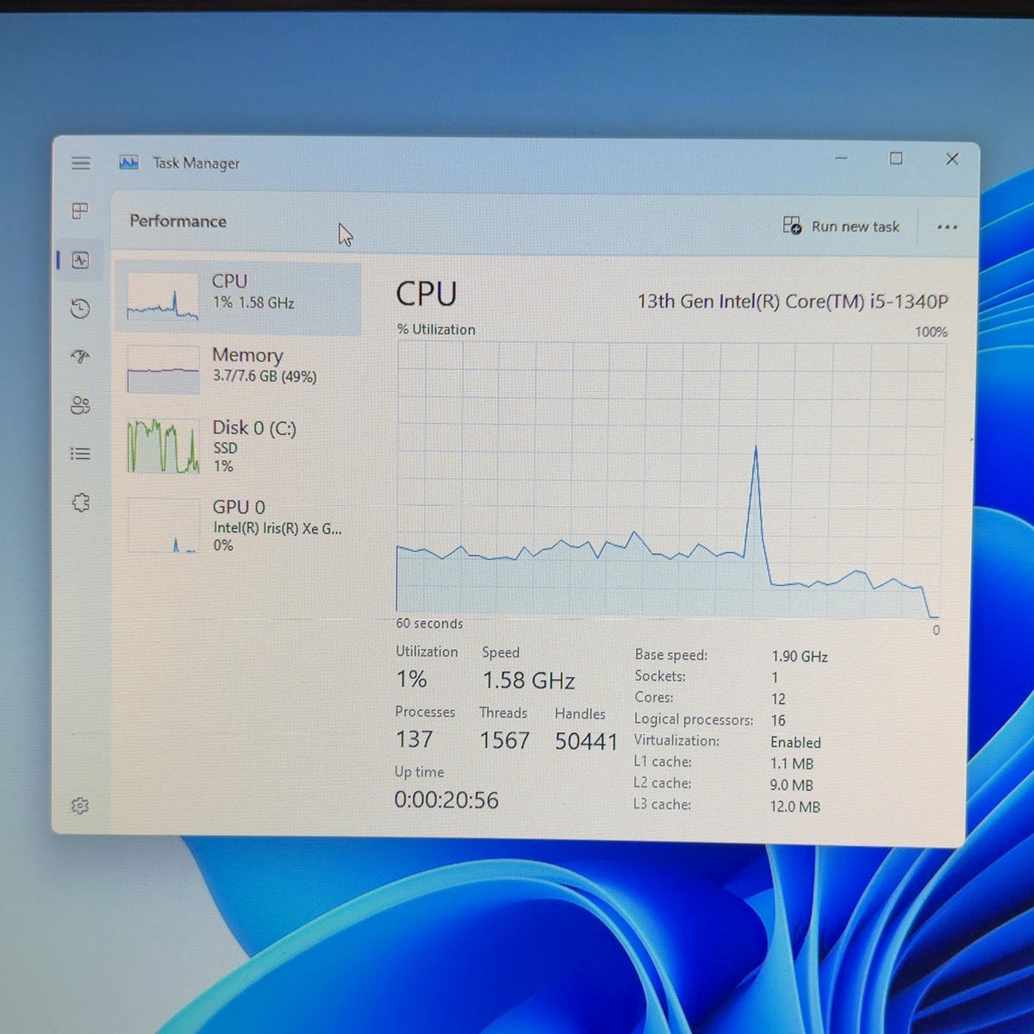Click the main CPU utilization graph

pyautogui.click(x=670, y=479)
